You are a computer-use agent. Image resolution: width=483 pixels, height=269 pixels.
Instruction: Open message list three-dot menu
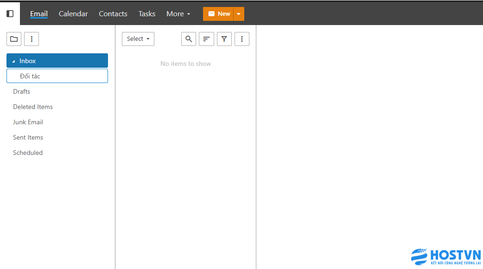pyautogui.click(x=242, y=39)
